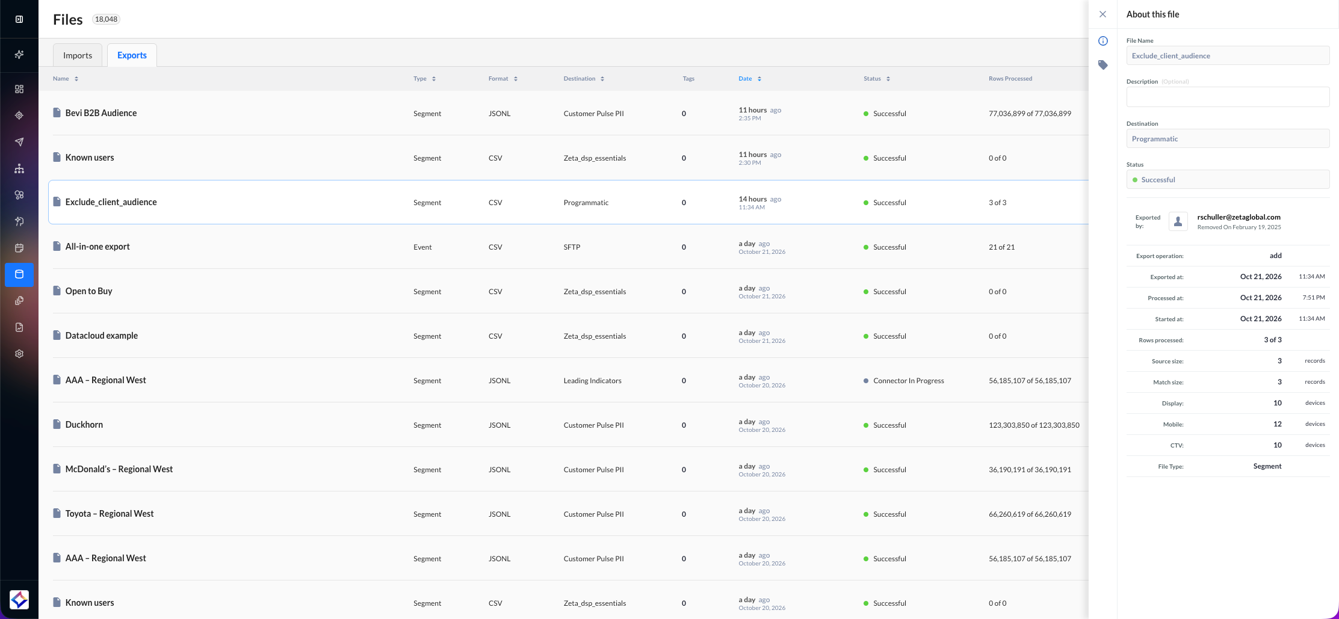Screen dimensions: 1339x619
Task: Open the target audience icon in sidebar
Action: 19,115
